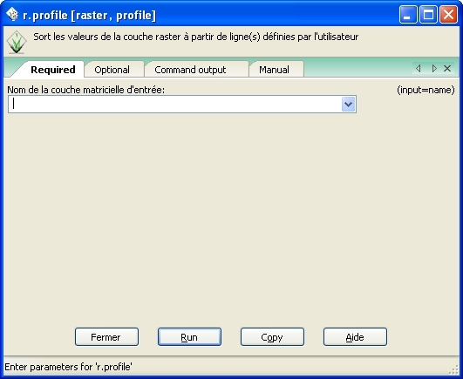Viewport: 463px width, 379px height.
Task: Click the r.profile title bar application icon
Action: click(12, 15)
